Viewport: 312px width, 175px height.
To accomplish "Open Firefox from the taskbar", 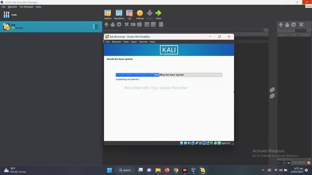I will tap(167, 170).
